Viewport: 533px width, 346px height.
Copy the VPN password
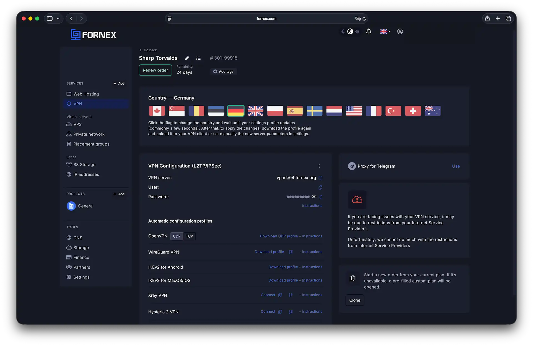point(320,197)
